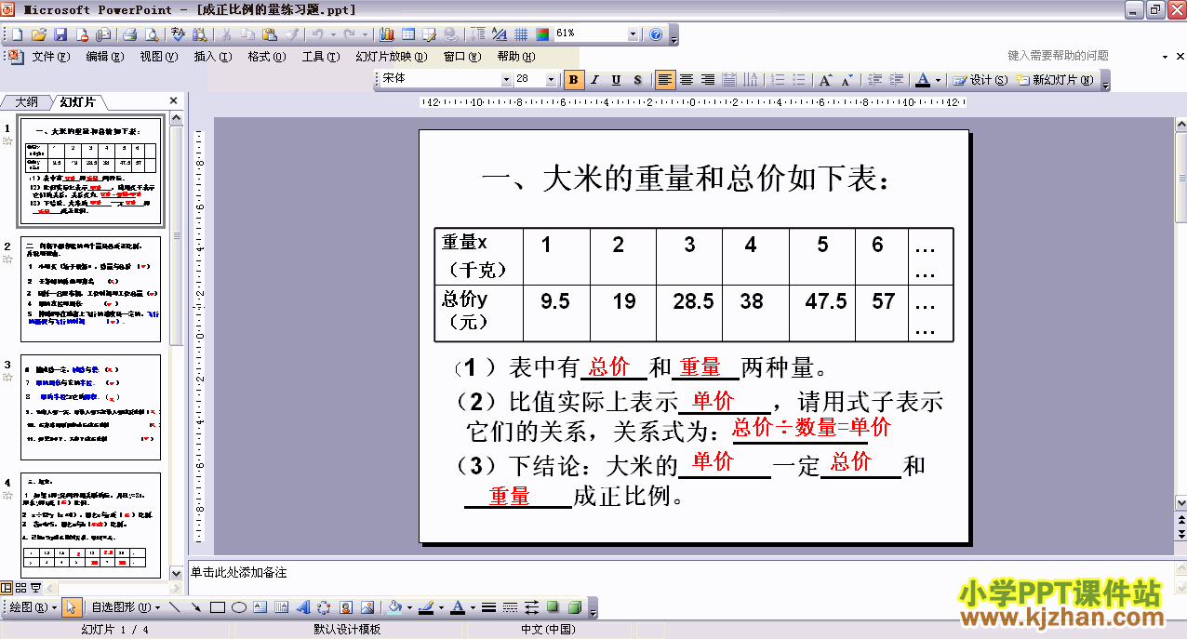Start slide show from current slide
Viewport: 1187px width, 639px height.
click(35, 587)
